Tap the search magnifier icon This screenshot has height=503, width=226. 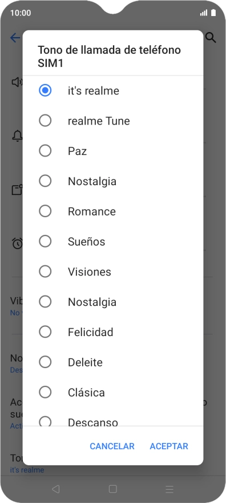coord(211,38)
